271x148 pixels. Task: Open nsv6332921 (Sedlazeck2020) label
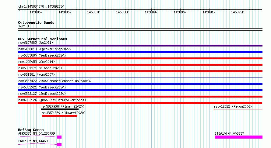pos(42,87)
